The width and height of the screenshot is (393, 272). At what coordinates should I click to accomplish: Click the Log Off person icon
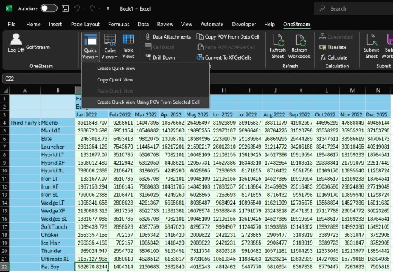pos(15,39)
